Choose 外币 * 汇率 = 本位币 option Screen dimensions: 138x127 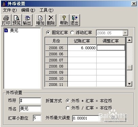pos(67,101)
